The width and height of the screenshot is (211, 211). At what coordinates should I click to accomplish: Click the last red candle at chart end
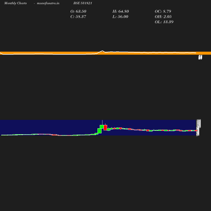pos(196,131)
